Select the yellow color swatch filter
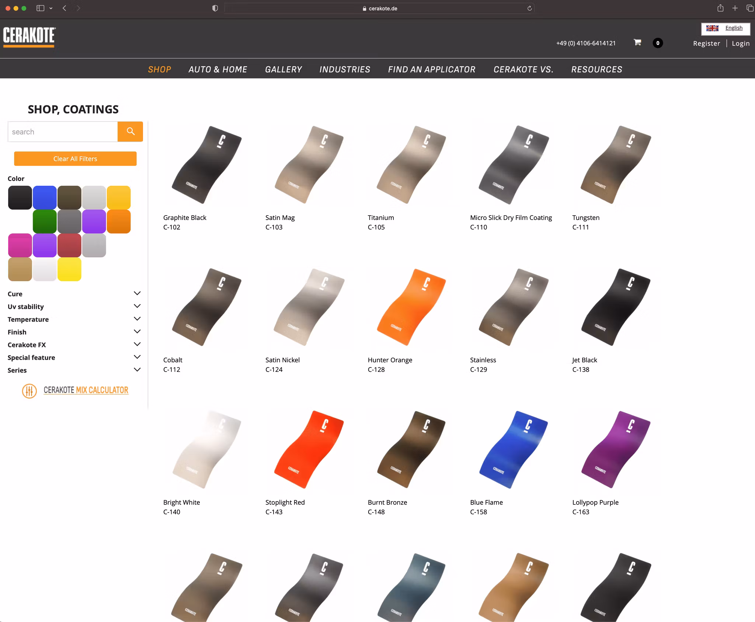Screen dimensions: 755x622 coord(69,269)
